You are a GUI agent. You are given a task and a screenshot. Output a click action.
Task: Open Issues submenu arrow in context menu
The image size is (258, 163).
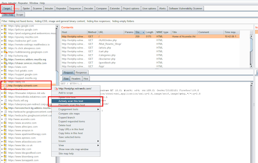98,141
